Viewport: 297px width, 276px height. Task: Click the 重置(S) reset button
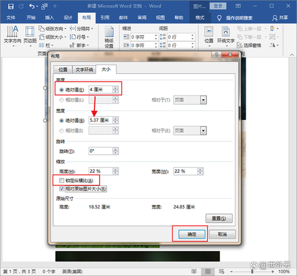219,218
